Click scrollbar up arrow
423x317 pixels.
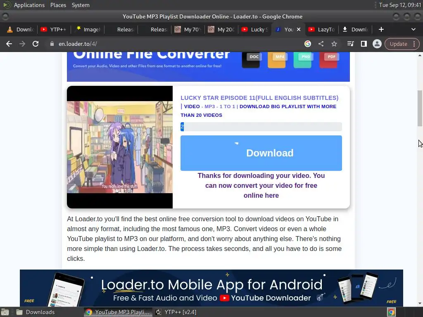coord(420,55)
